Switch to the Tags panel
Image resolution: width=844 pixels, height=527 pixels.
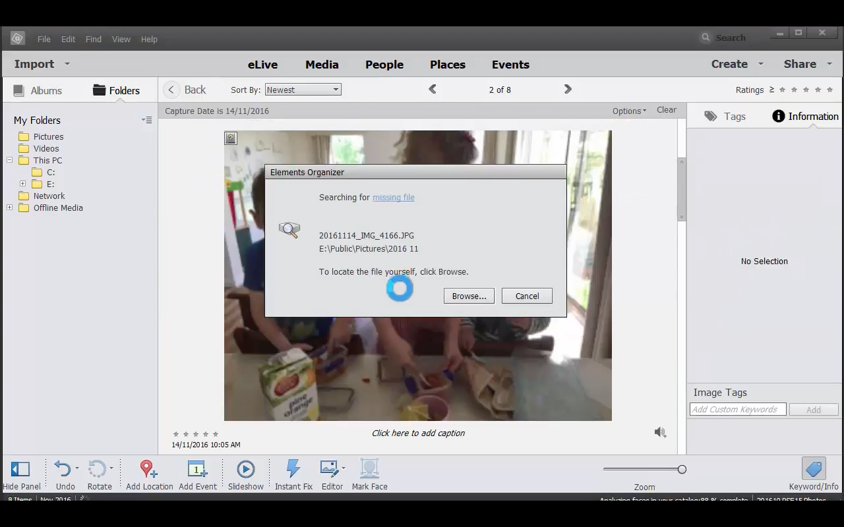coord(725,117)
